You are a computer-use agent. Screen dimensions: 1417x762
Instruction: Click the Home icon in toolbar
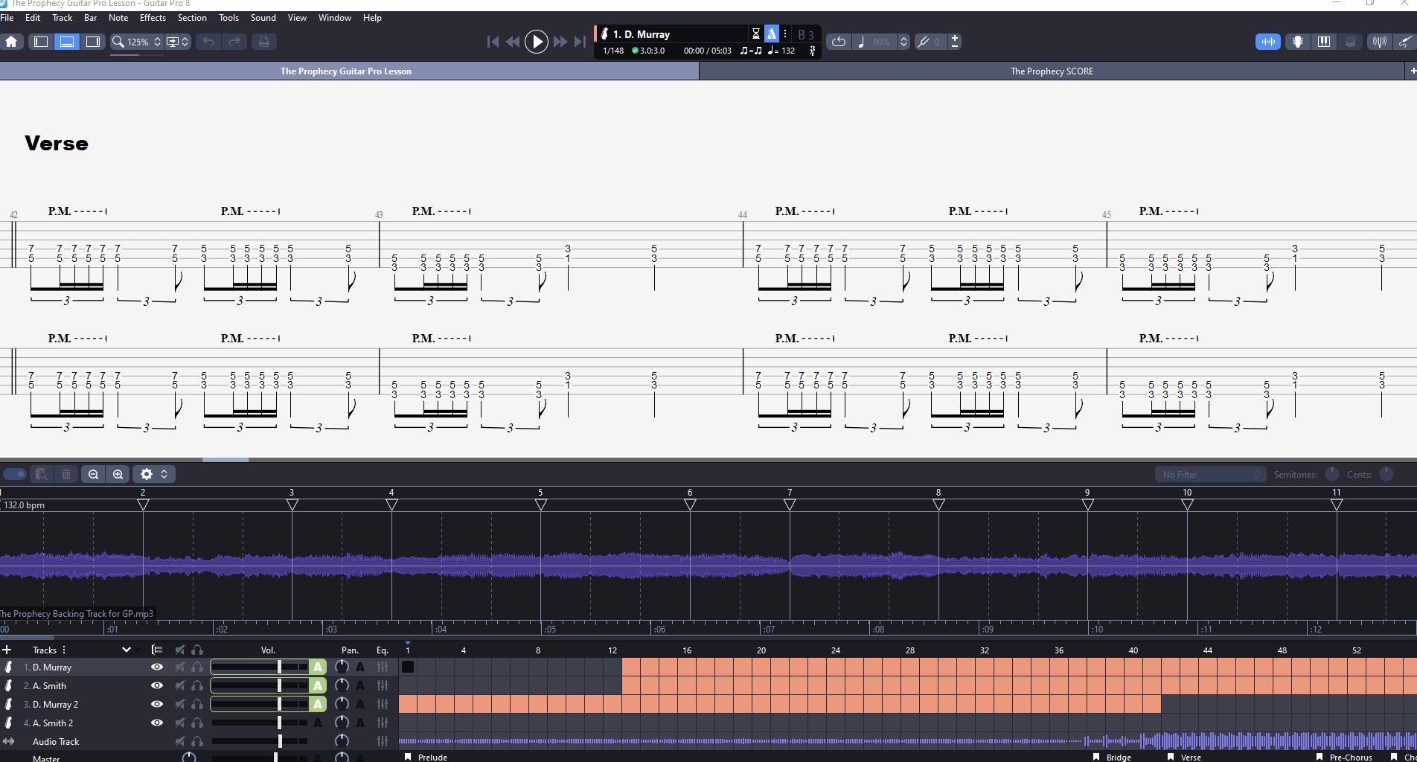pyautogui.click(x=12, y=42)
